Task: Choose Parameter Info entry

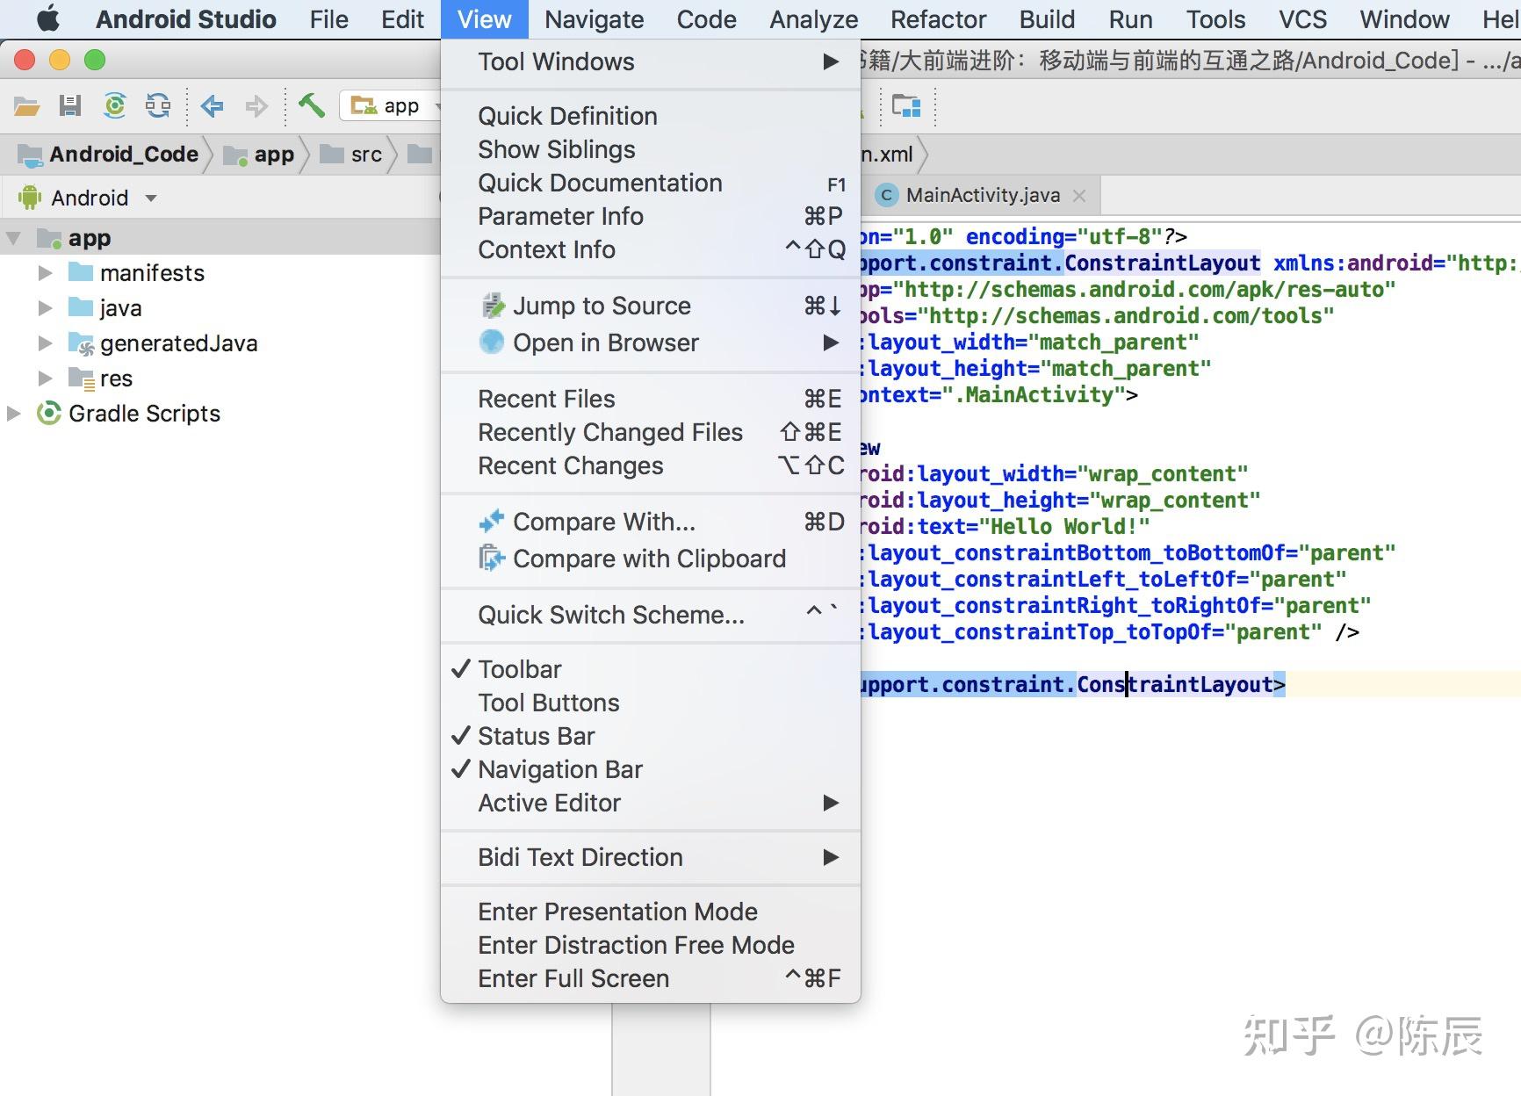Action: (651, 216)
